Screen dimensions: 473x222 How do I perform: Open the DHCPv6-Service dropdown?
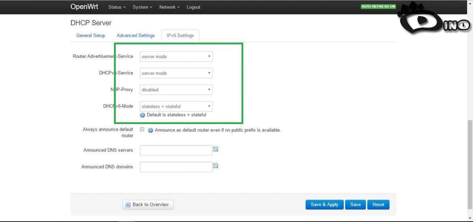(x=176, y=73)
